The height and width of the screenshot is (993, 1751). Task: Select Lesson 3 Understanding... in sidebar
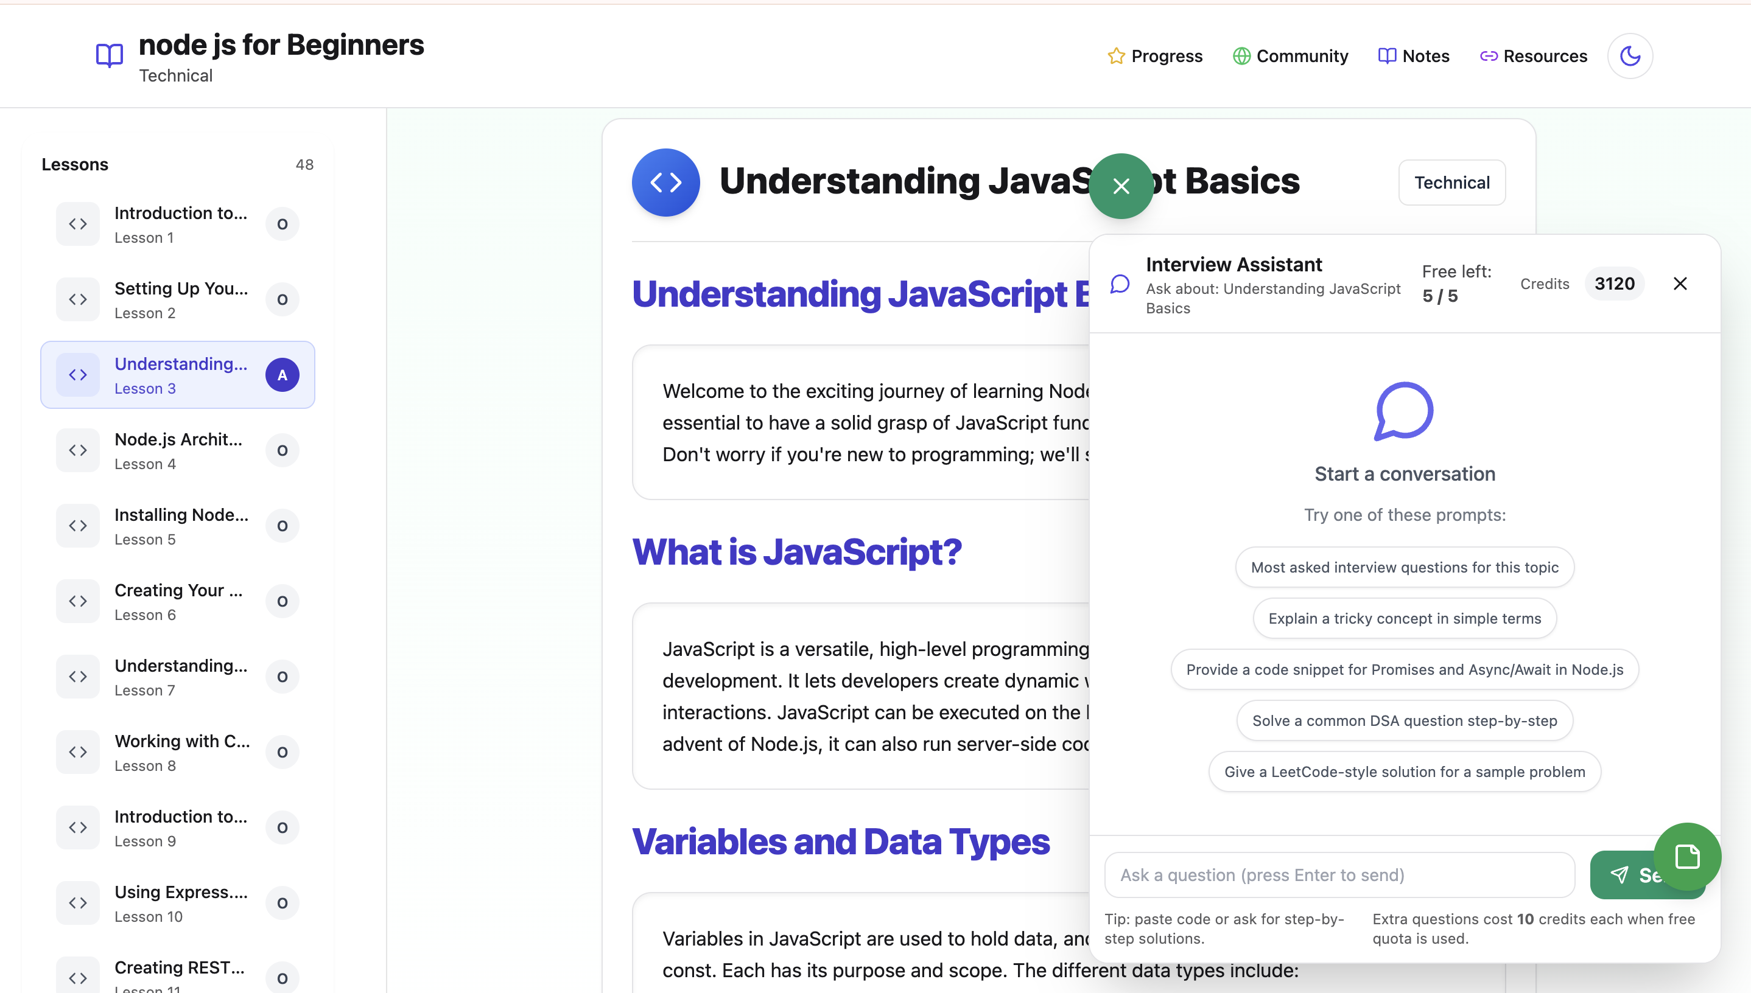[177, 375]
